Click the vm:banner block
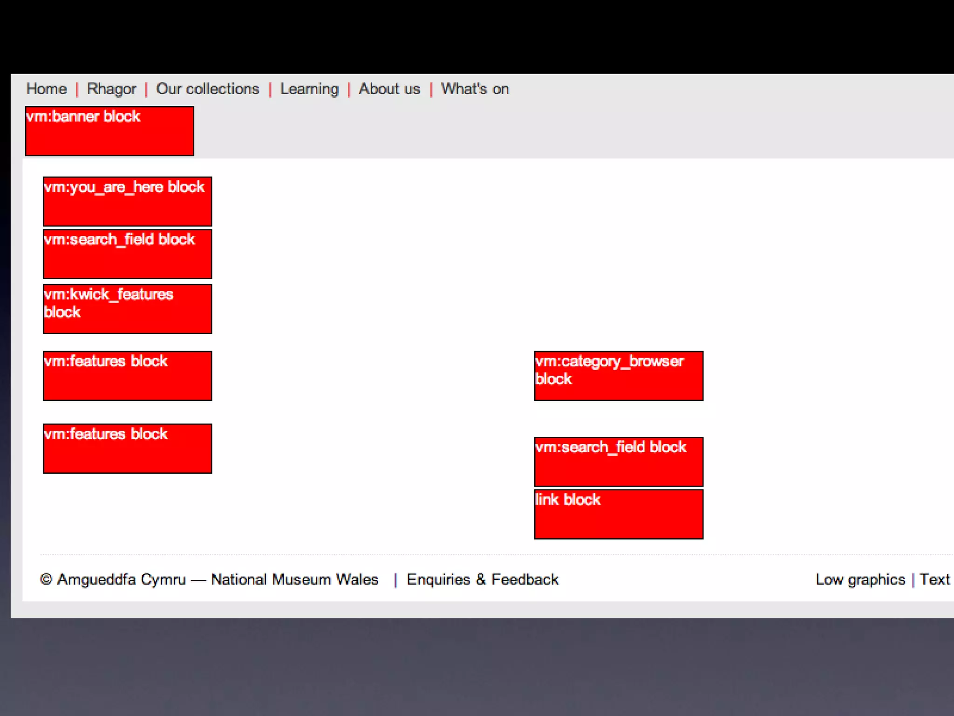Image resolution: width=954 pixels, height=716 pixels. coord(109,131)
